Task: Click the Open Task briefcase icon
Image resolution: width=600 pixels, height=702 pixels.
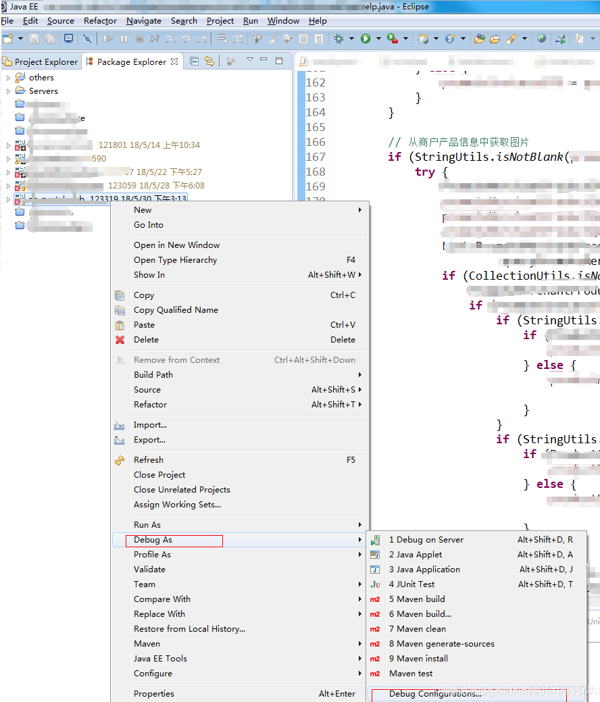Action: (x=495, y=39)
